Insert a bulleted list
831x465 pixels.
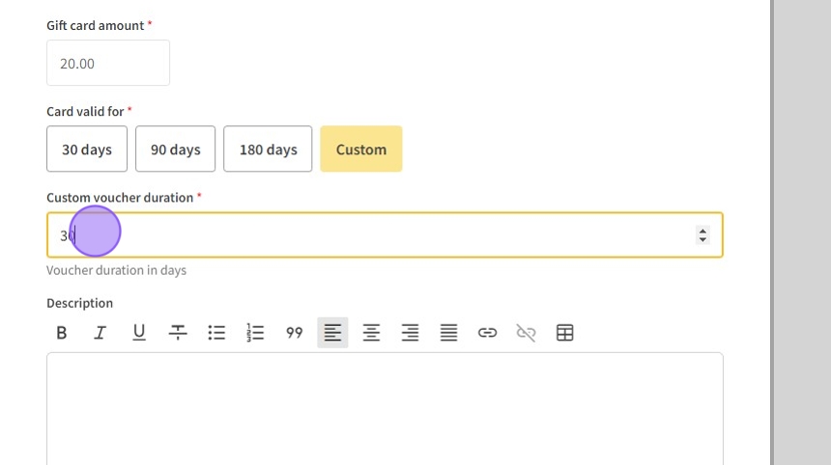(216, 333)
